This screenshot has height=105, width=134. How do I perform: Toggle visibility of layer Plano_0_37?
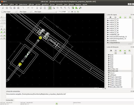108,21
